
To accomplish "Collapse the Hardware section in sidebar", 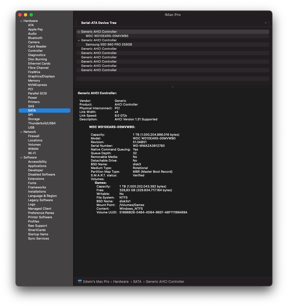I will (21, 21).
